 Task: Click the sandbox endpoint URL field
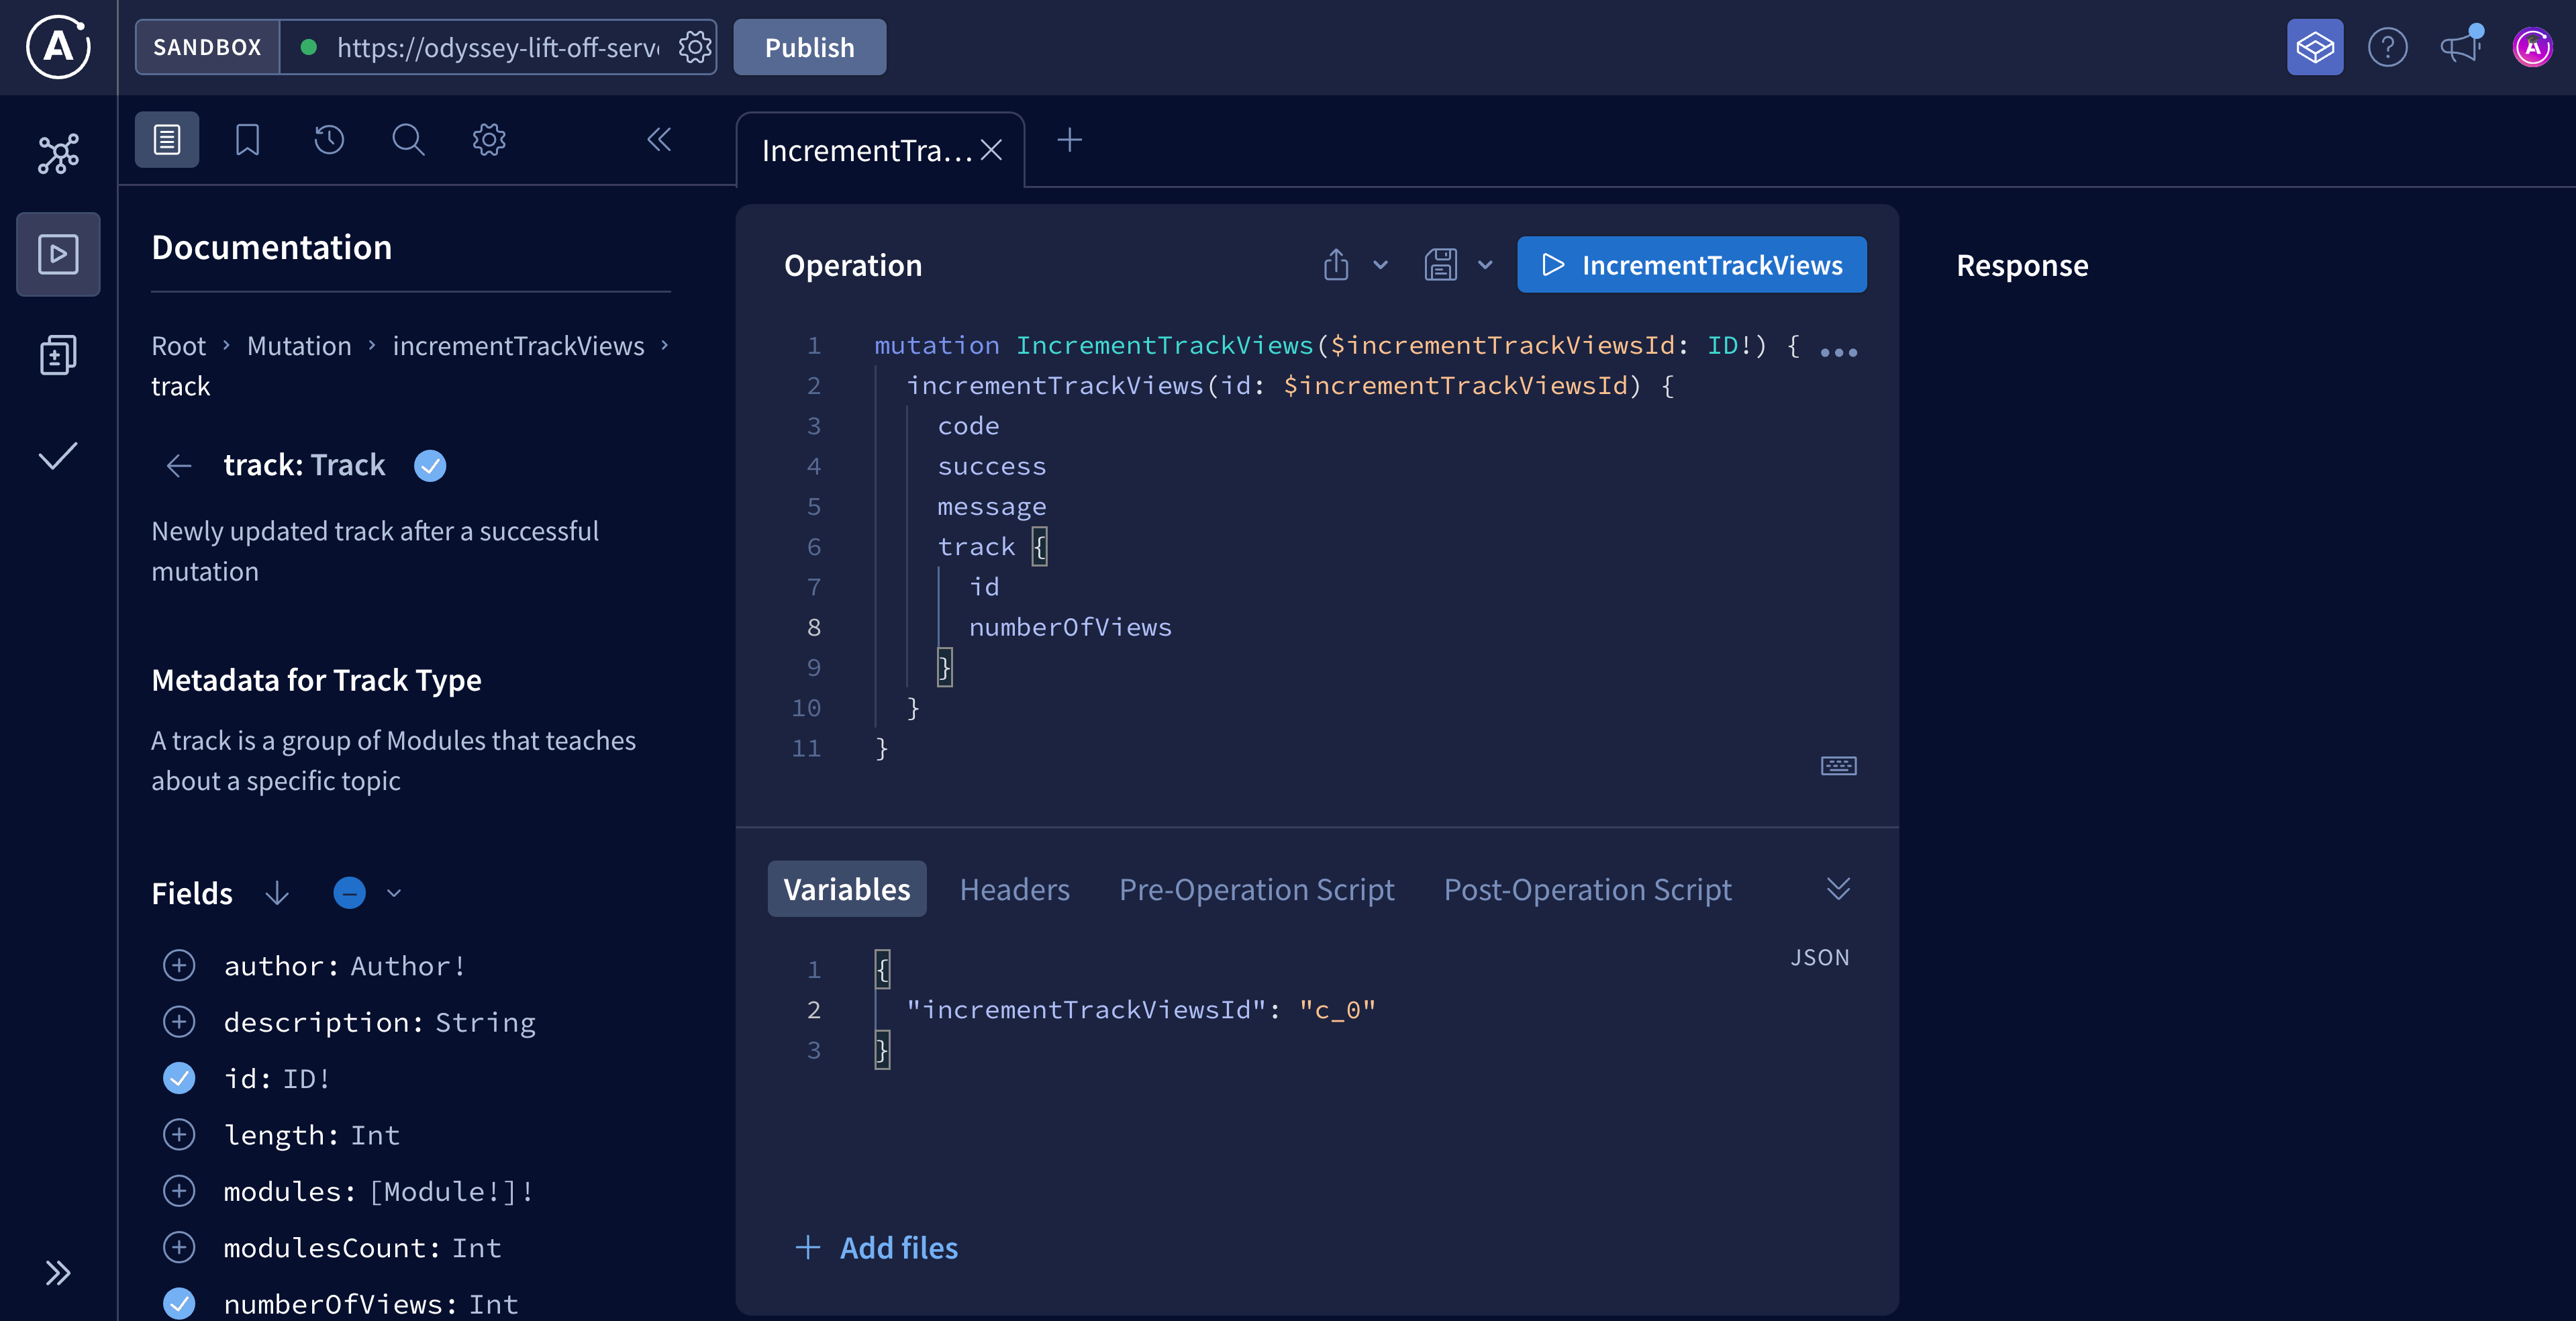490,46
